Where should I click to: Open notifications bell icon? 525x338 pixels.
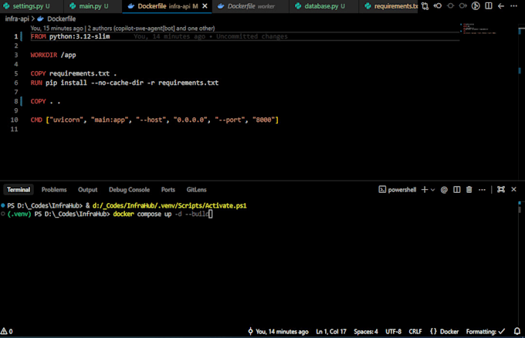tap(517, 331)
